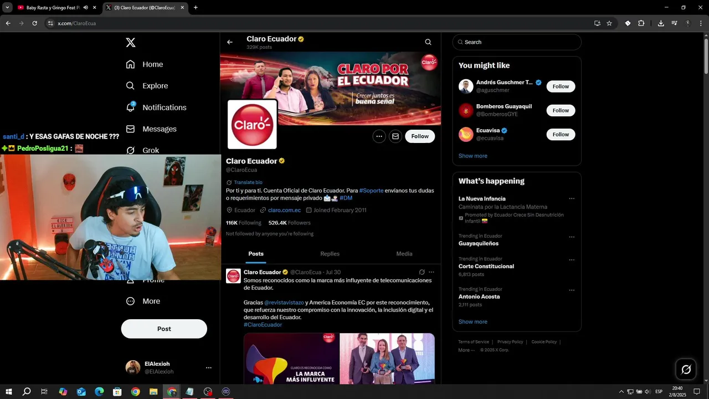Open Claro profile picture
709x399 pixels.
[x=252, y=124]
